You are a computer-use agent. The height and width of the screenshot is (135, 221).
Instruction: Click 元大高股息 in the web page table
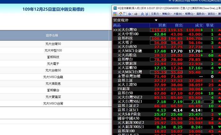point(53,84)
